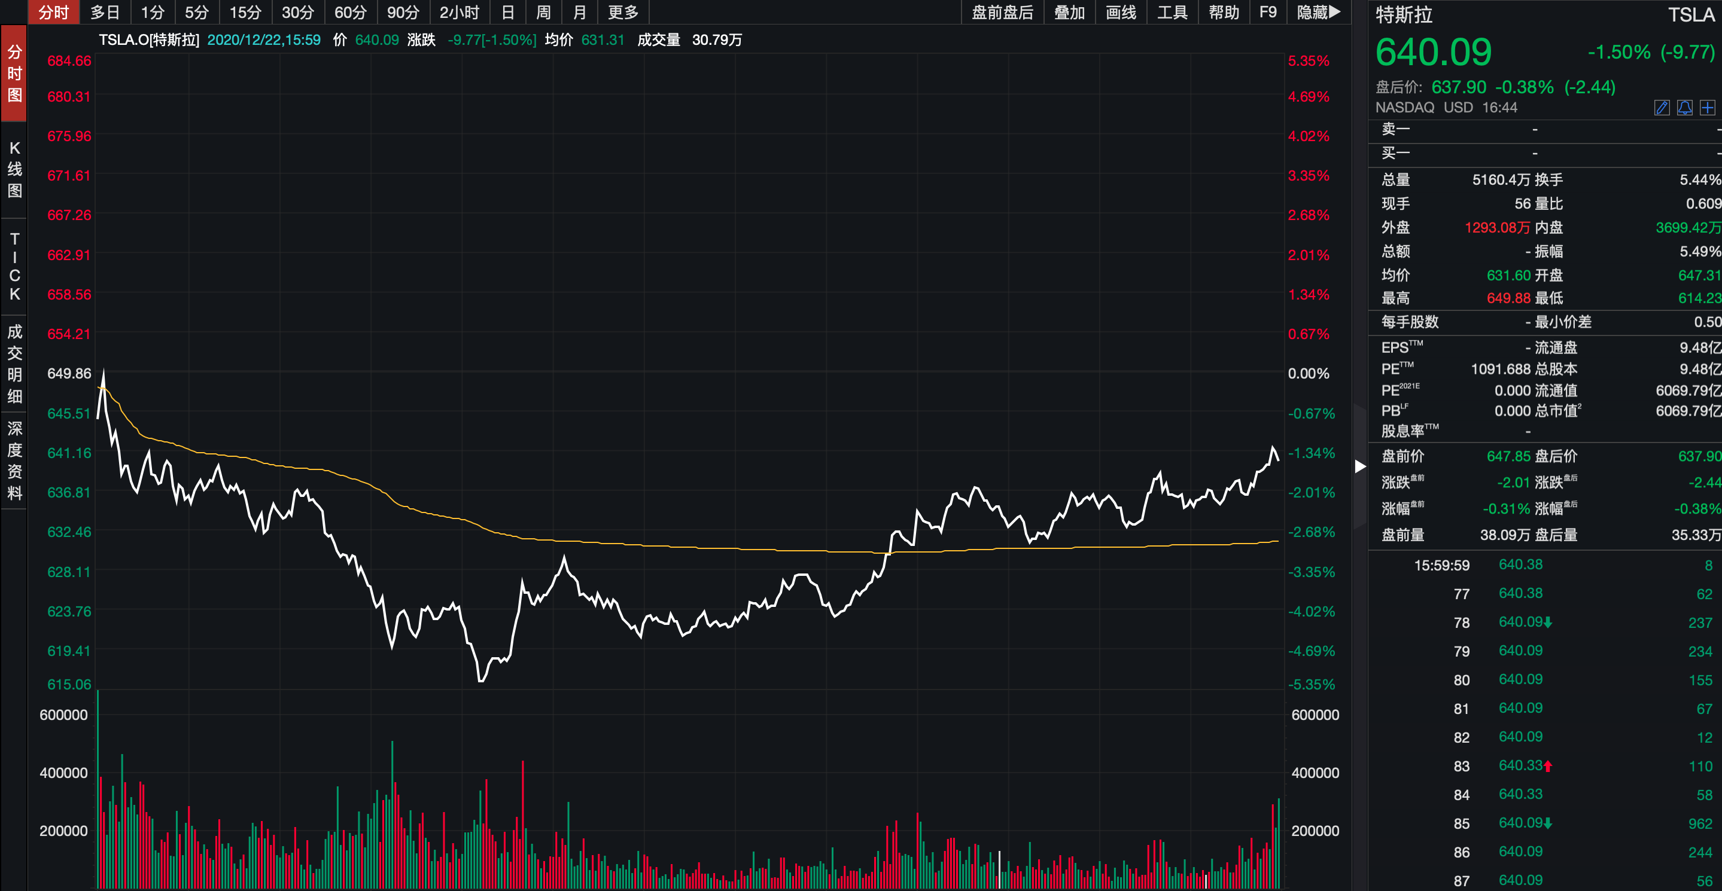The width and height of the screenshot is (1722, 891).
Task: Select the 分时图 sidebar tab
Action: [14, 74]
